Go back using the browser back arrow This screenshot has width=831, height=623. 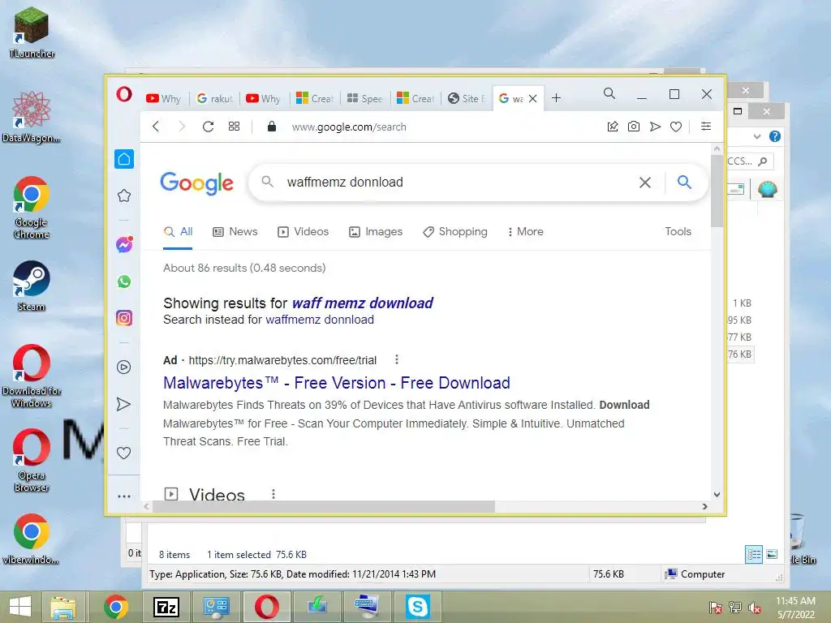[x=156, y=127]
